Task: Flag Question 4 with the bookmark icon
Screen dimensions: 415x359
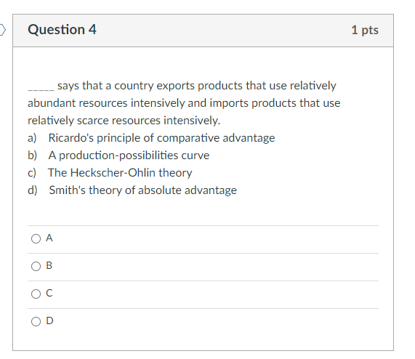Action: pos(2,30)
